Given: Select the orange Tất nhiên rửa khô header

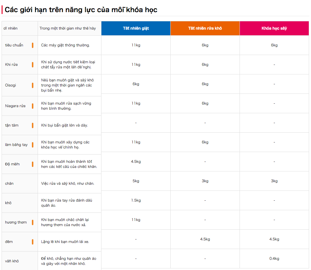Looking at the screenshot, I should [x=205, y=28].
